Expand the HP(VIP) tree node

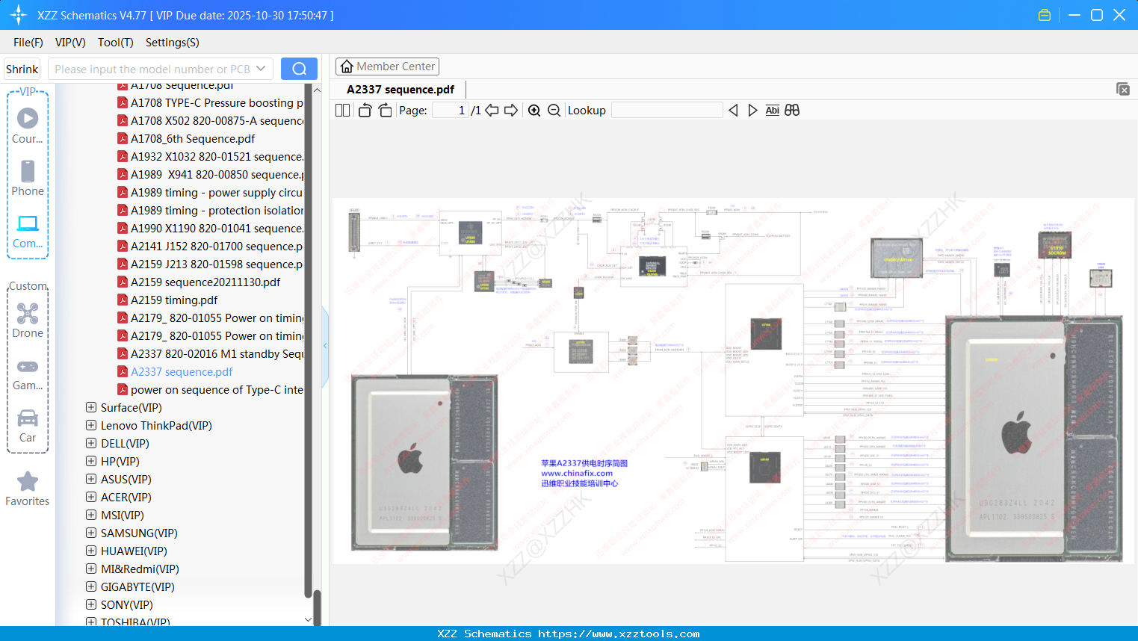tap(91, 461)
